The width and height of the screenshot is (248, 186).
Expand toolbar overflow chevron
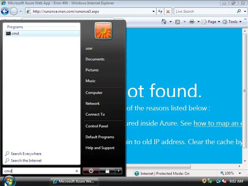[x=246, y=19]
